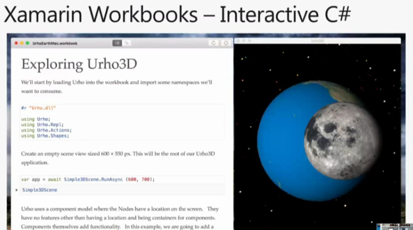Select the right segment of the workbook view switcher

126,43
